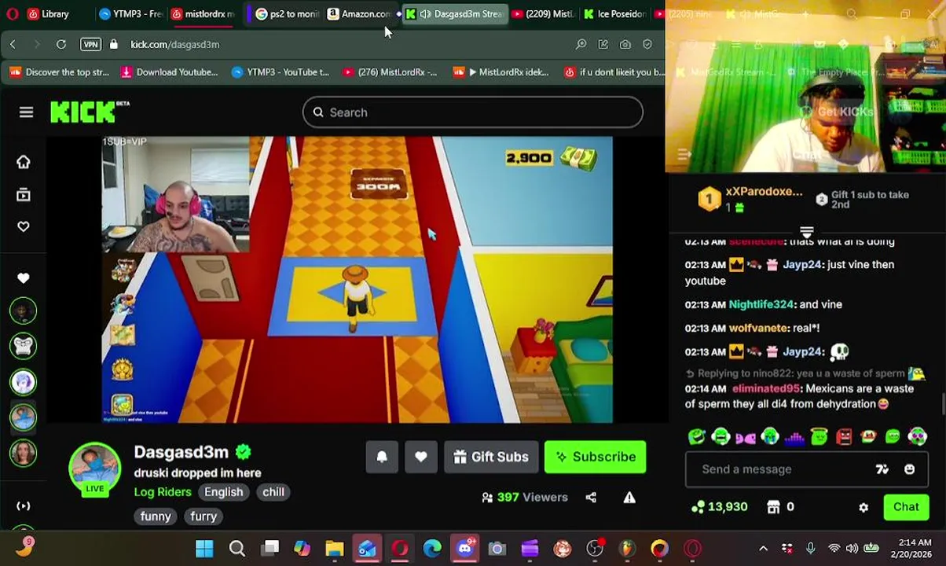946x566 pixels.
Task: Expand leaderboard with collapse handle
Action: pos(806,232)
